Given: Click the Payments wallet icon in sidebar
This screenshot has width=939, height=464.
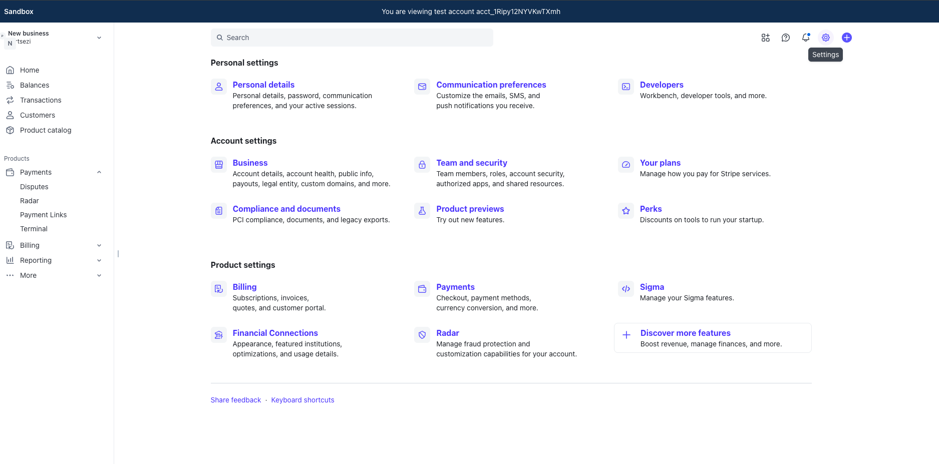Looking at the screenshot, I should [10, 172].
